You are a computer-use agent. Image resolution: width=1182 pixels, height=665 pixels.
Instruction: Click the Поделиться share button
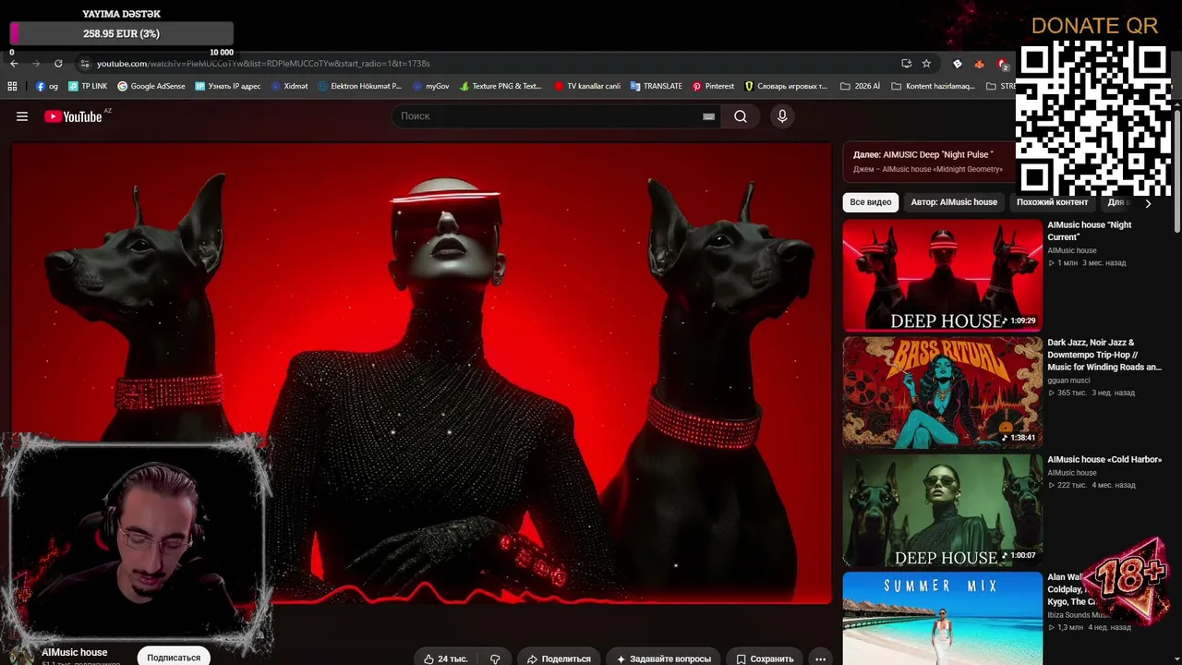[x=559, y=659]
